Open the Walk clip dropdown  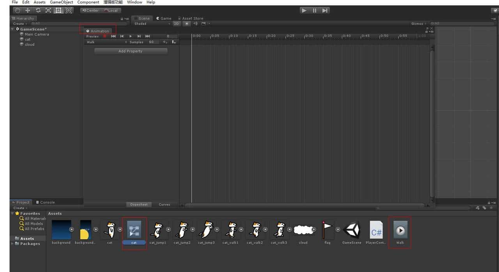(106, 42)
